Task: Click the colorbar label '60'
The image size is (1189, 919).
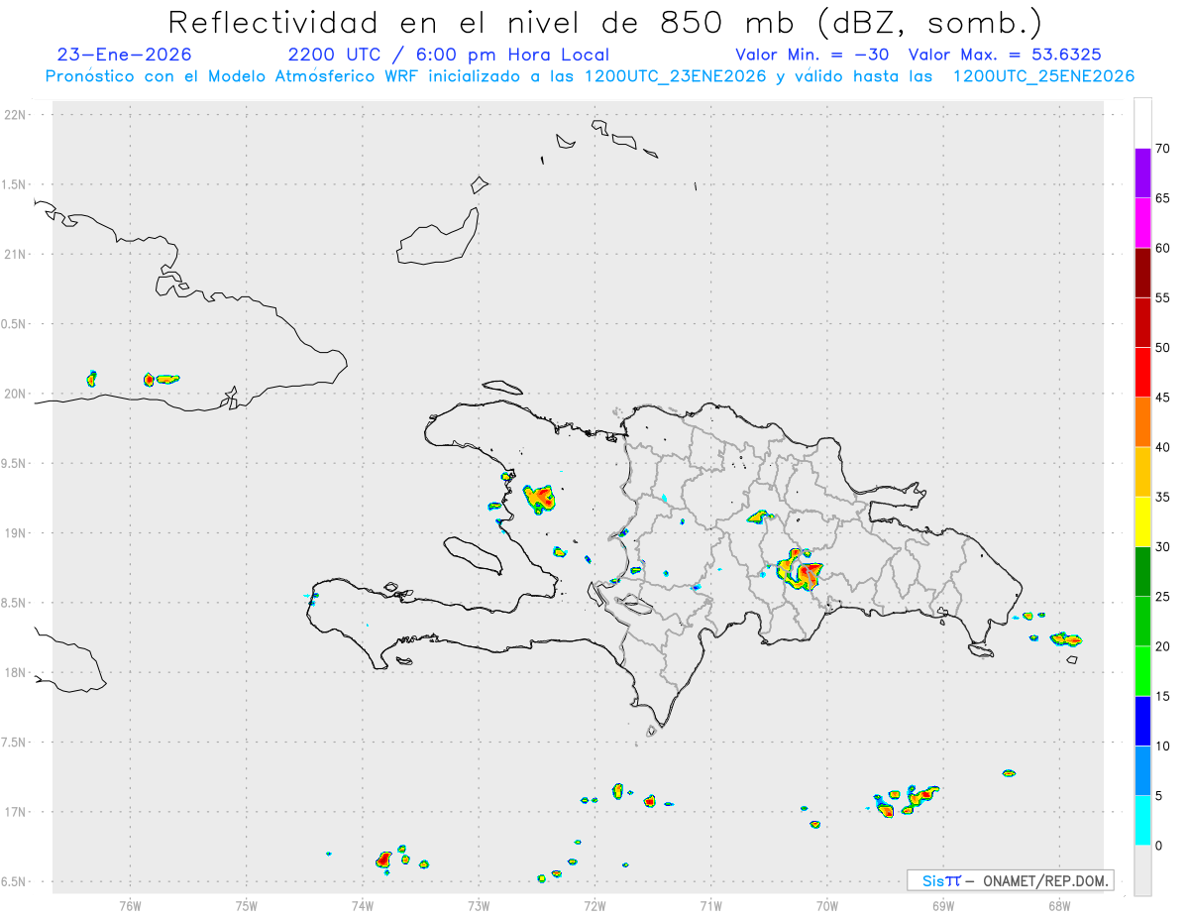Action: click(1162, 248)
